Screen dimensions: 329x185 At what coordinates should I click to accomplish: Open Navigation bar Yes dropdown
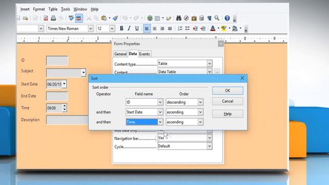point(209,138)
